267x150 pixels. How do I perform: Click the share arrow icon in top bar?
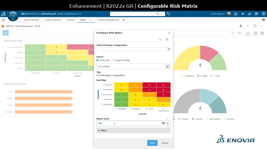[250, 14]
